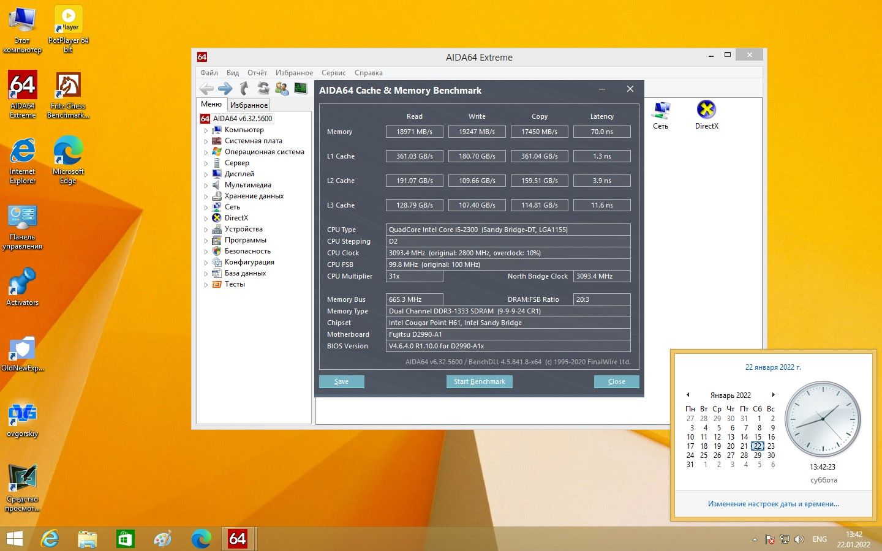This screenshot has height=551, width=882.
Task: Select the Дисплей item in the tree
Action: [239, 174]
